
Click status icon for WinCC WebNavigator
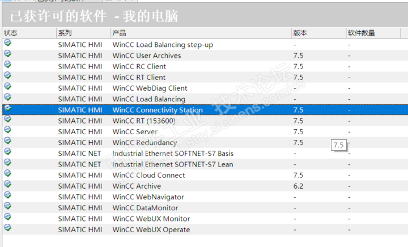[7, 195]
